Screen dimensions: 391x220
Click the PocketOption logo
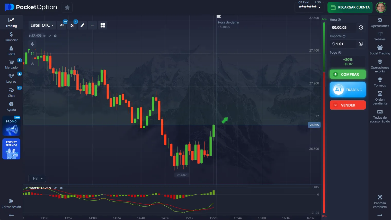click(31, 7)
